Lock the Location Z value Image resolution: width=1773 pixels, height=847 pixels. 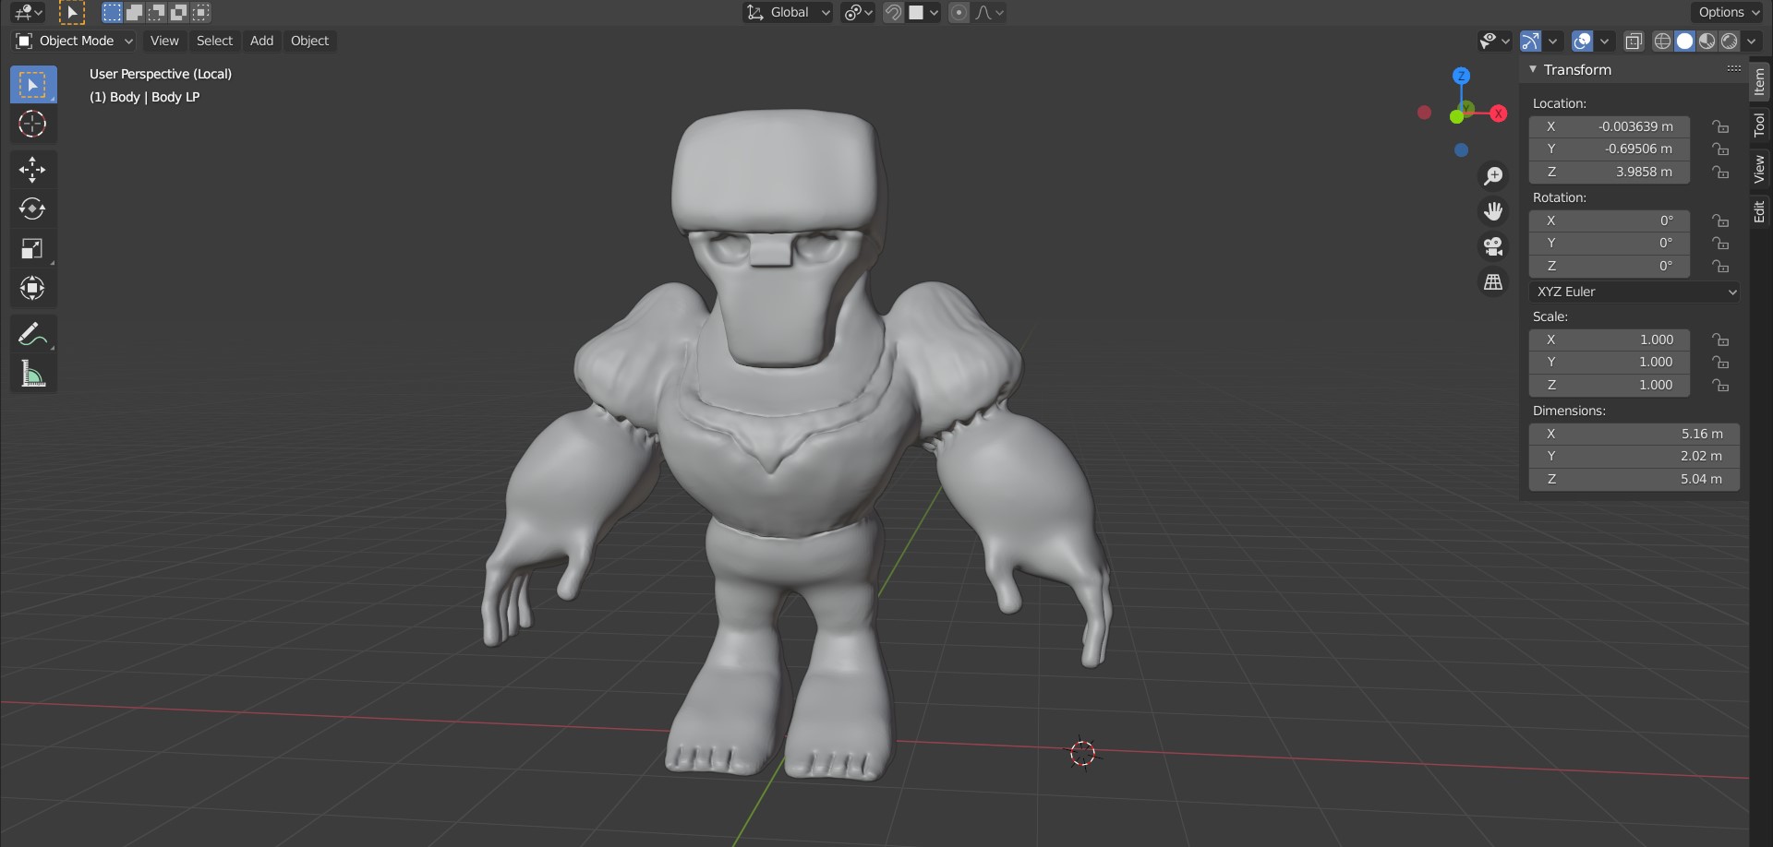1720,172
